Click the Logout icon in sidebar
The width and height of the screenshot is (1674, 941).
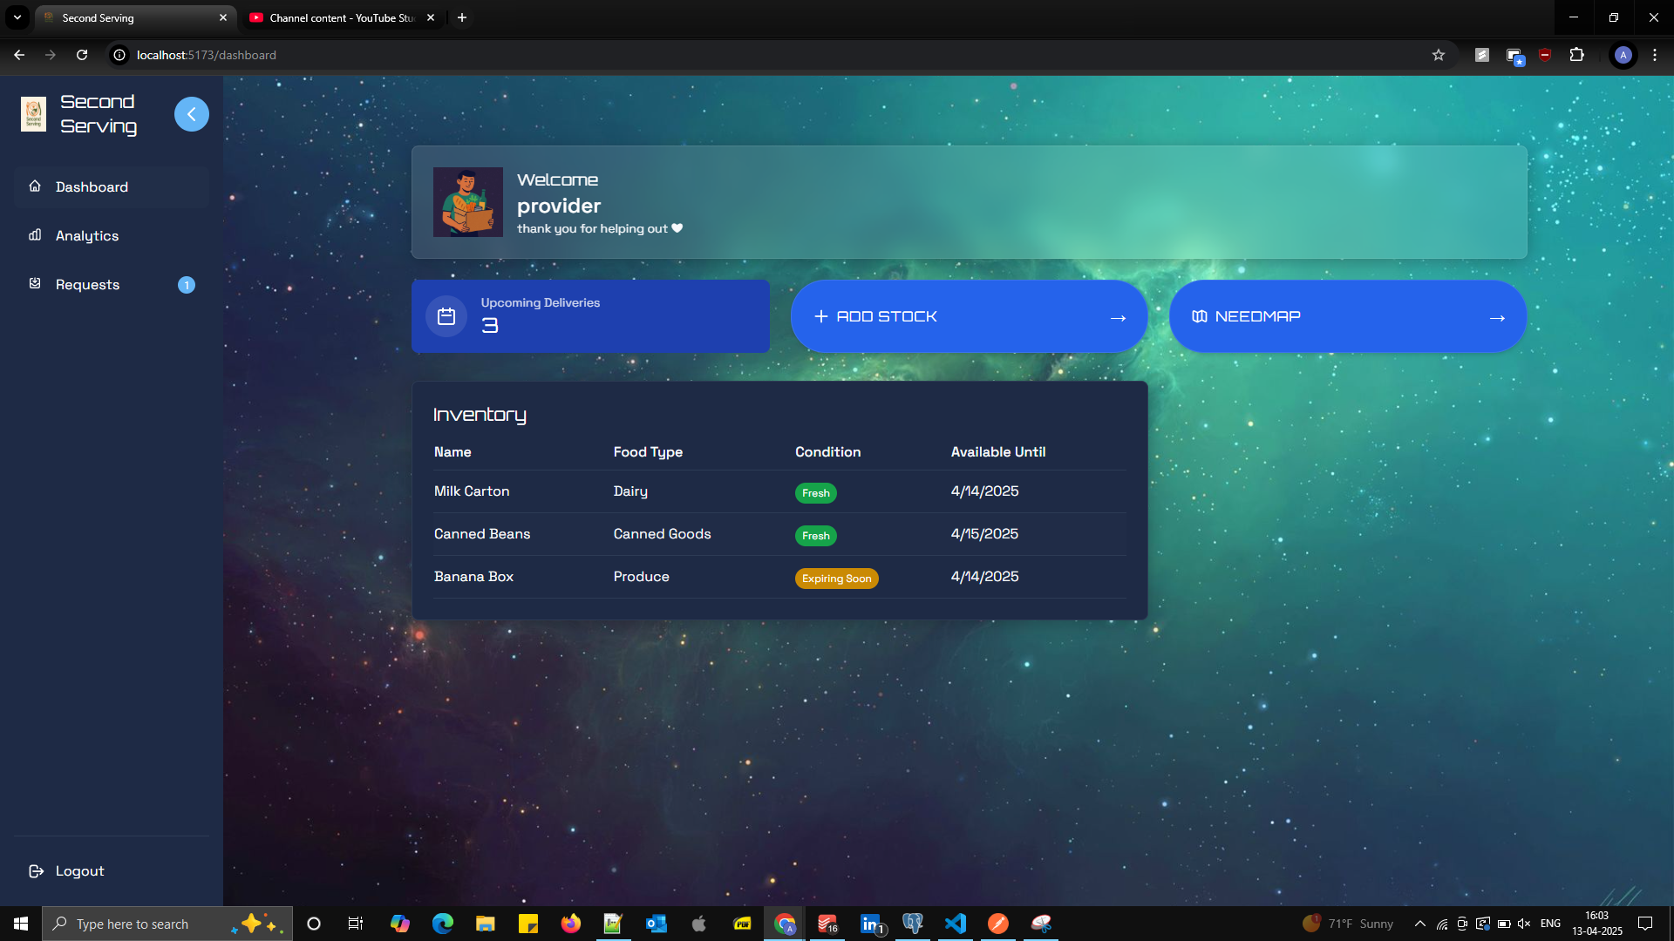click(36, 871)
